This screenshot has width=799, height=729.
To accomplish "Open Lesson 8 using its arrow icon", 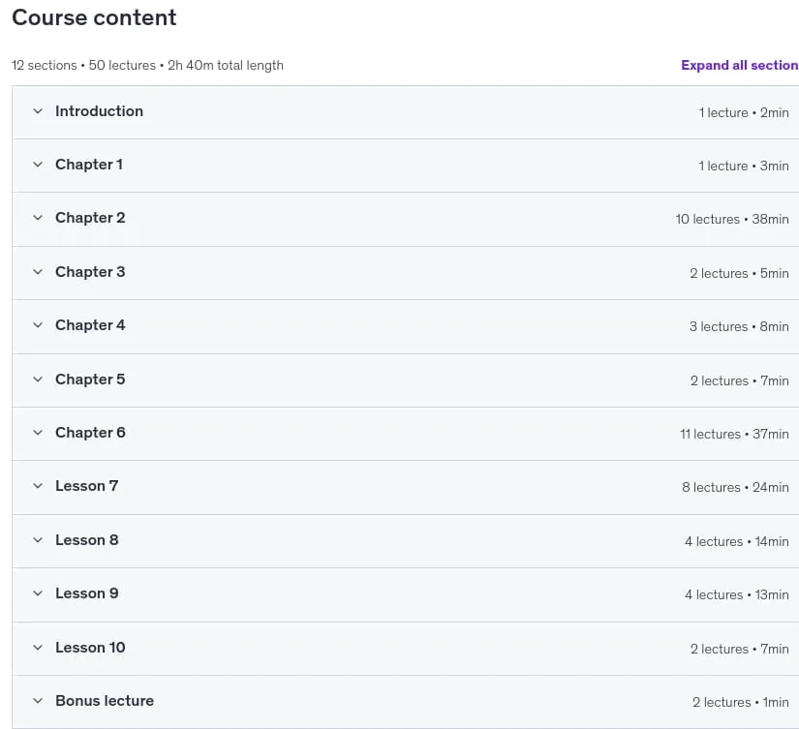I will point(38,540).
